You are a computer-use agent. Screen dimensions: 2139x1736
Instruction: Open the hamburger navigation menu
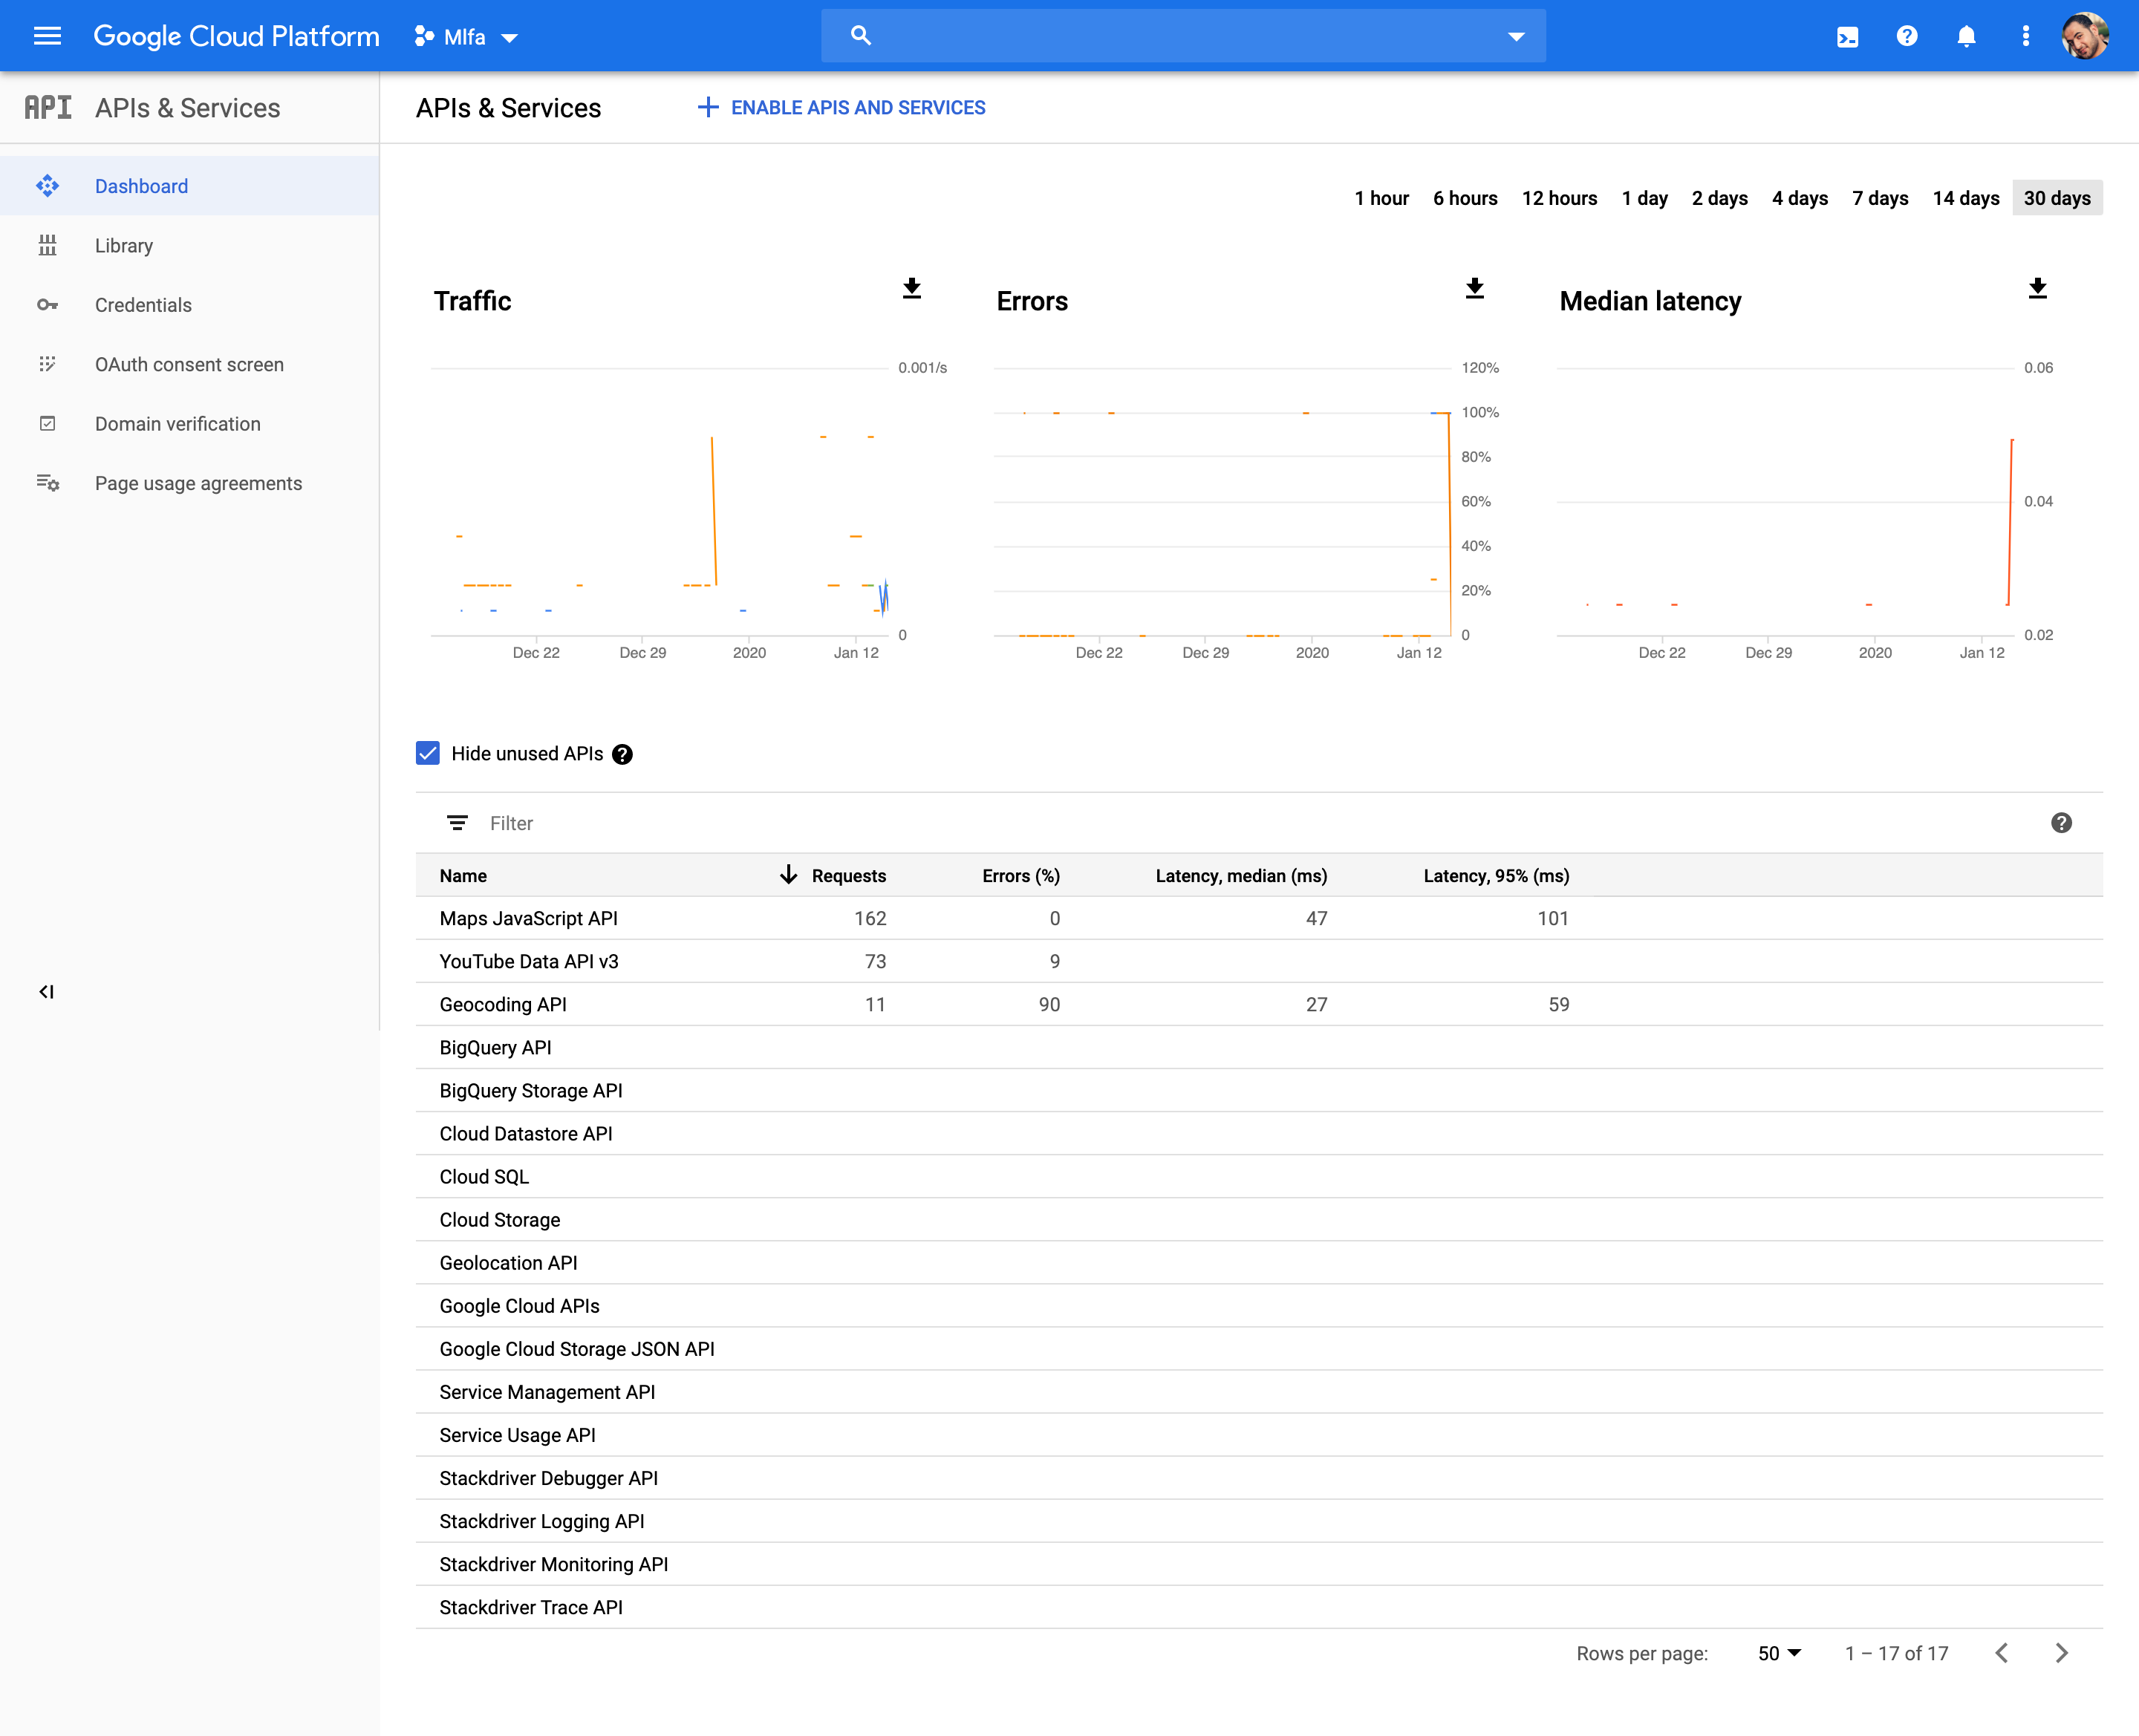(47, 36)
